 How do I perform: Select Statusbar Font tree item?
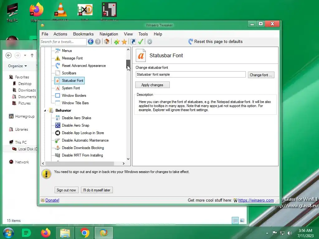tap(72, 81)
